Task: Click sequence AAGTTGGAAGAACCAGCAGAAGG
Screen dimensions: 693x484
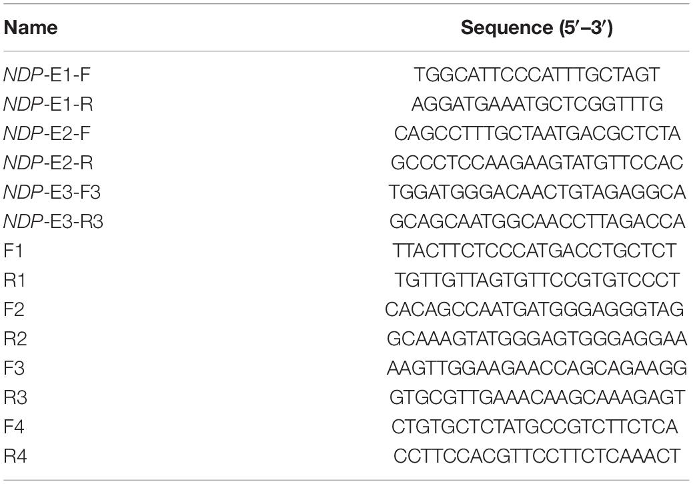Action: 536,368
